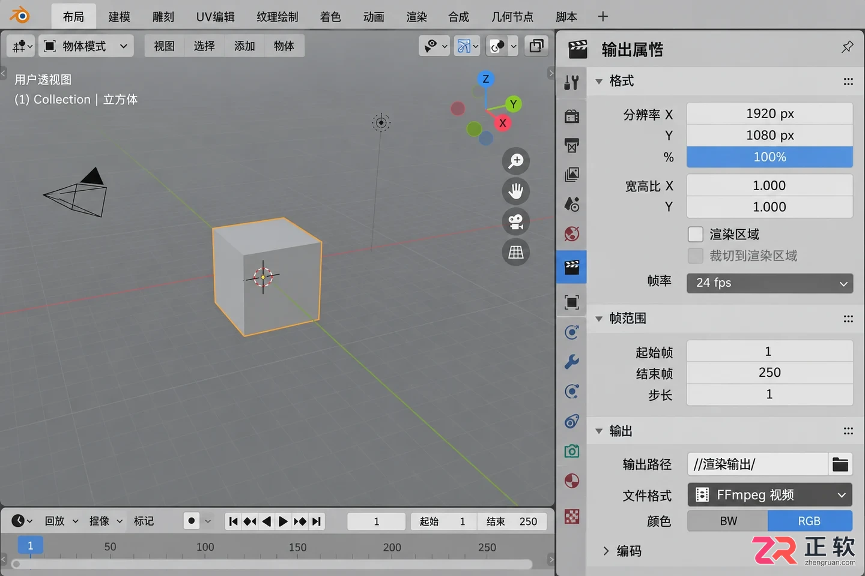Click the 100% resolution scale slider
Screen dimensions: 865x576
pyautogui.click(x=769, y=157)
